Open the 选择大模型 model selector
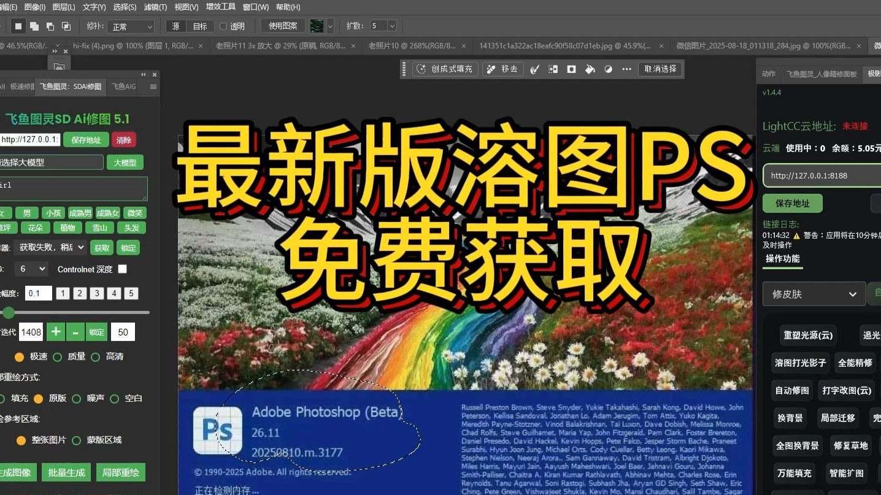The image size is (881, 495). 51,162
